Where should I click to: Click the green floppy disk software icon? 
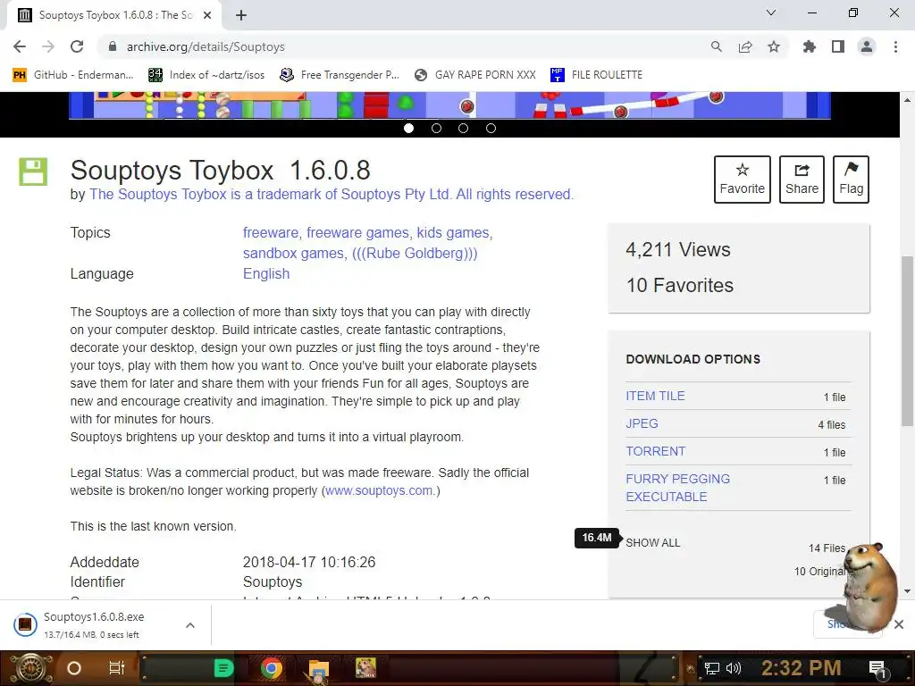click(x=33, y=171)
